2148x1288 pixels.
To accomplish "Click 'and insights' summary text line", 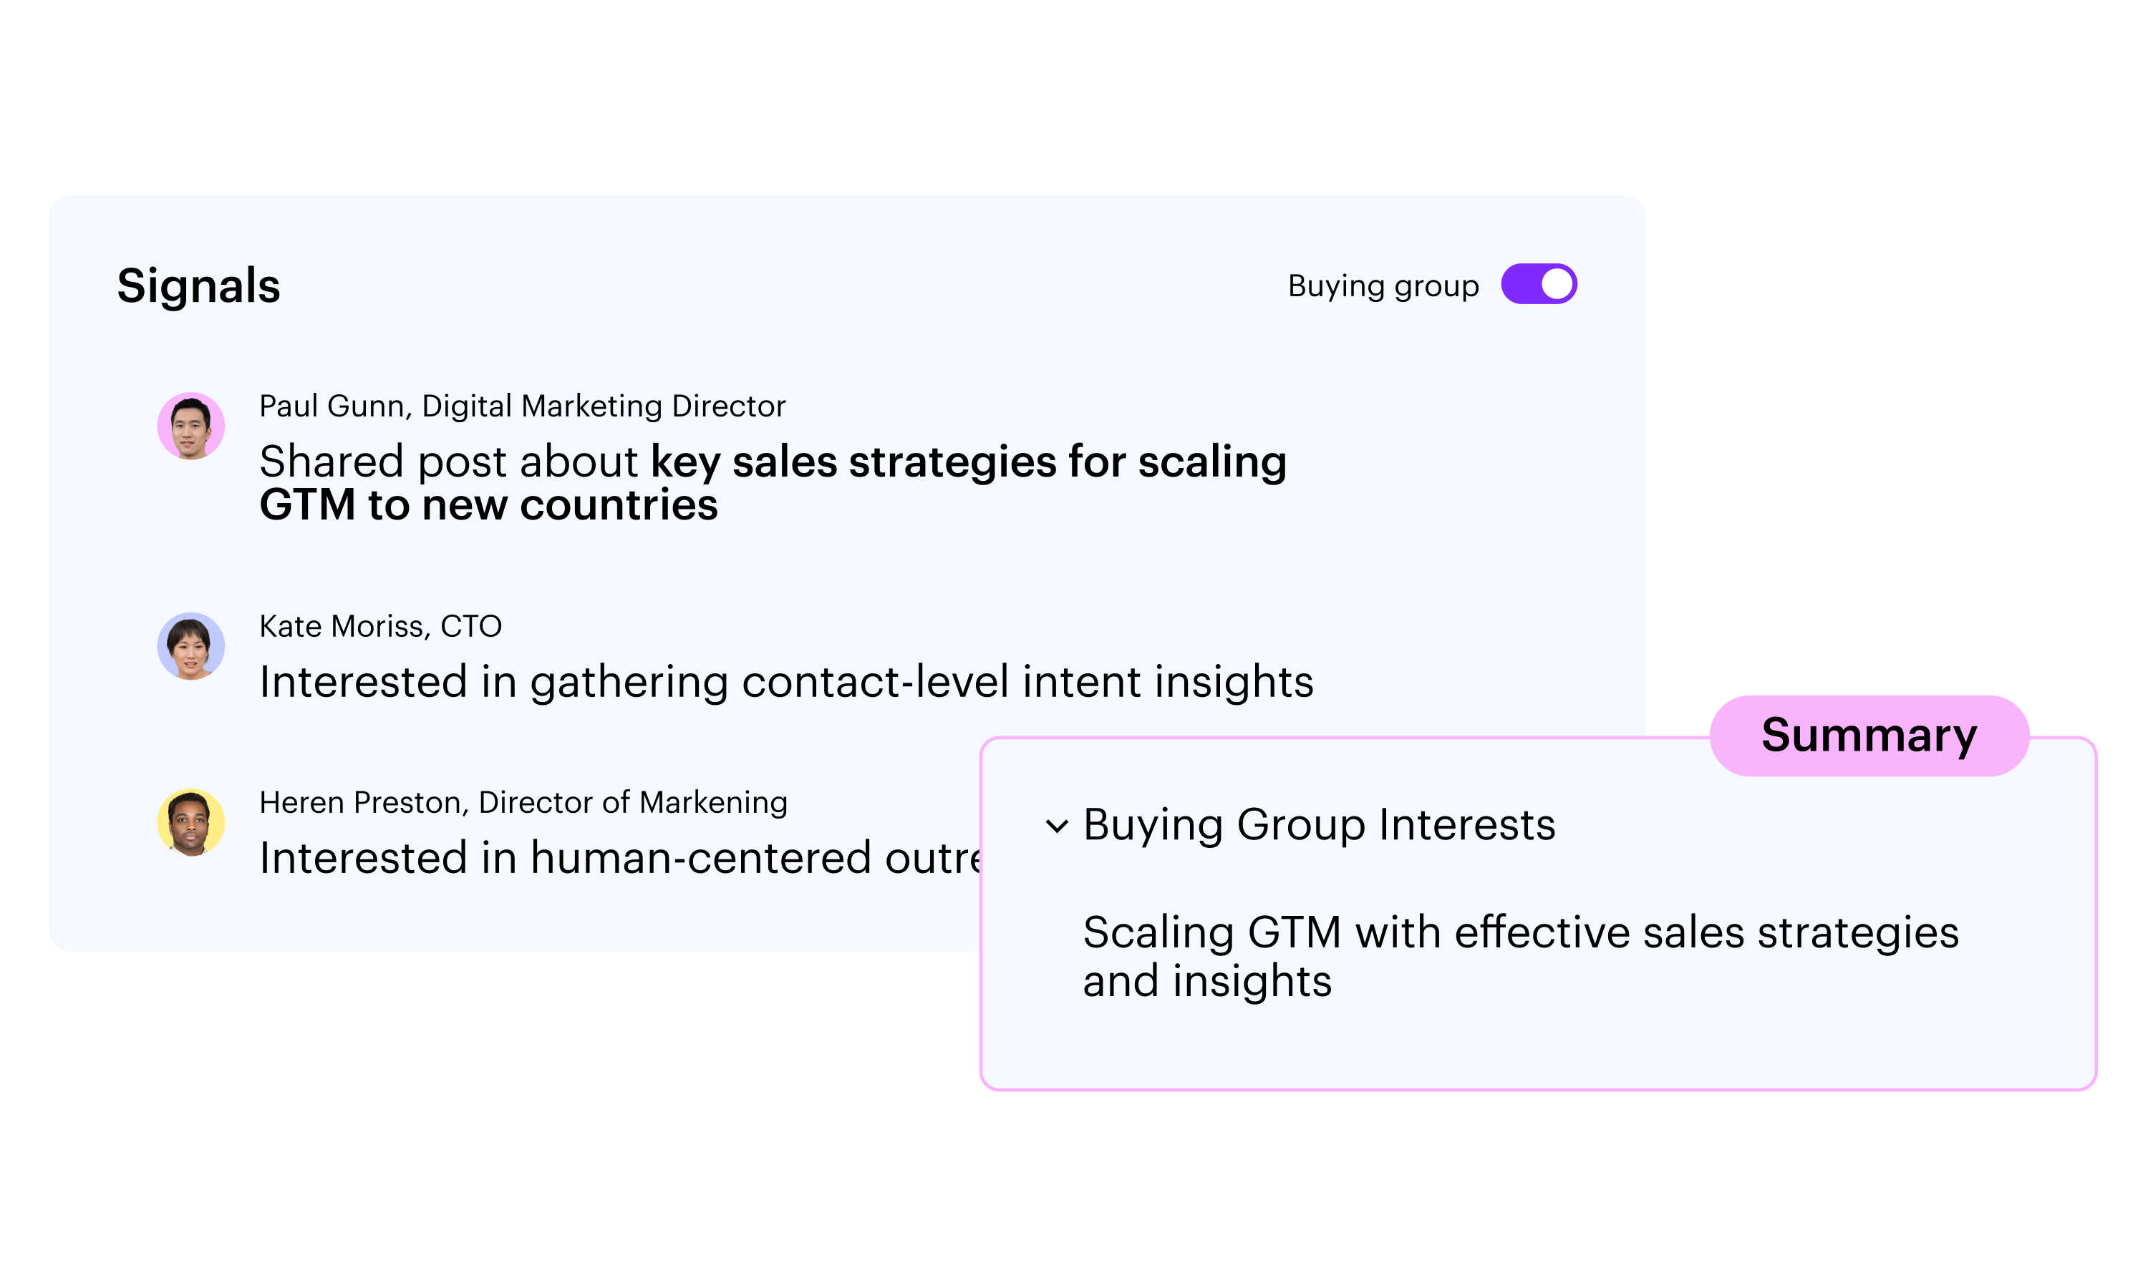I will tap(1206, 982).
